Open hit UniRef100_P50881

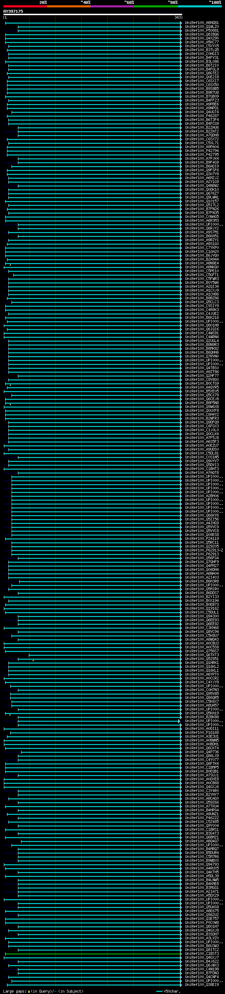pyautogui.click(x=201, y=30)
